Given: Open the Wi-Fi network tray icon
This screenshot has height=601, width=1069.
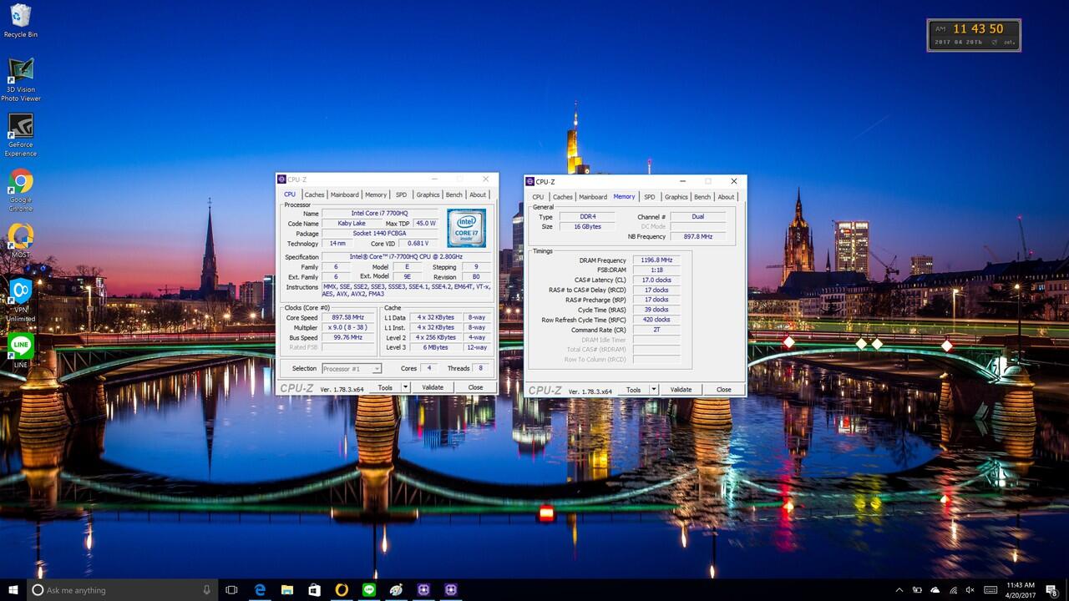Looking at the screenshot, I should pos(953,590).
